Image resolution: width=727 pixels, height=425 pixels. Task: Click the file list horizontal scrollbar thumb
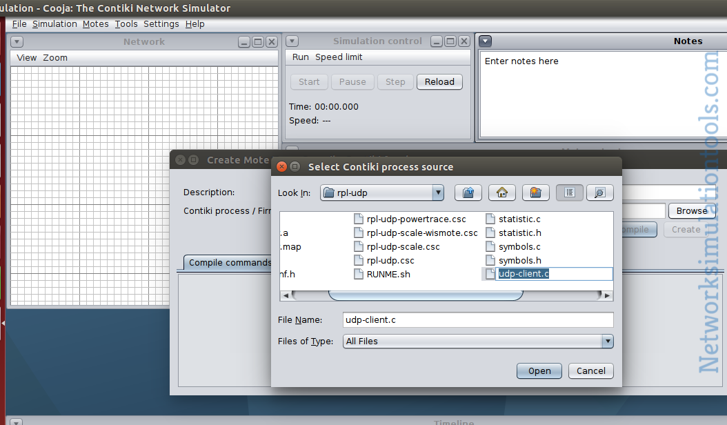point(426,295)
